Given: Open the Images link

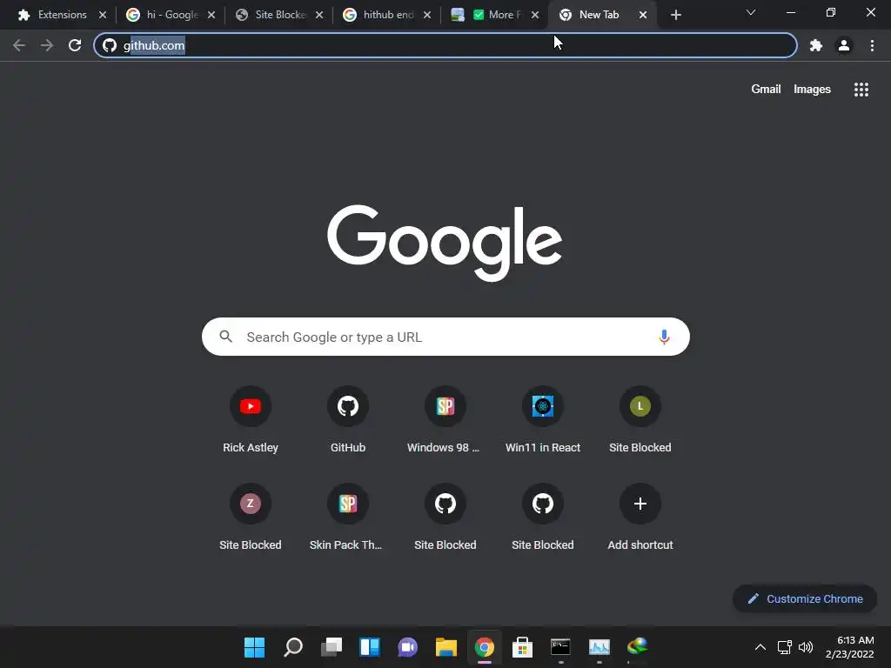Looking at the screenshot, I should [x=812, y=90].
